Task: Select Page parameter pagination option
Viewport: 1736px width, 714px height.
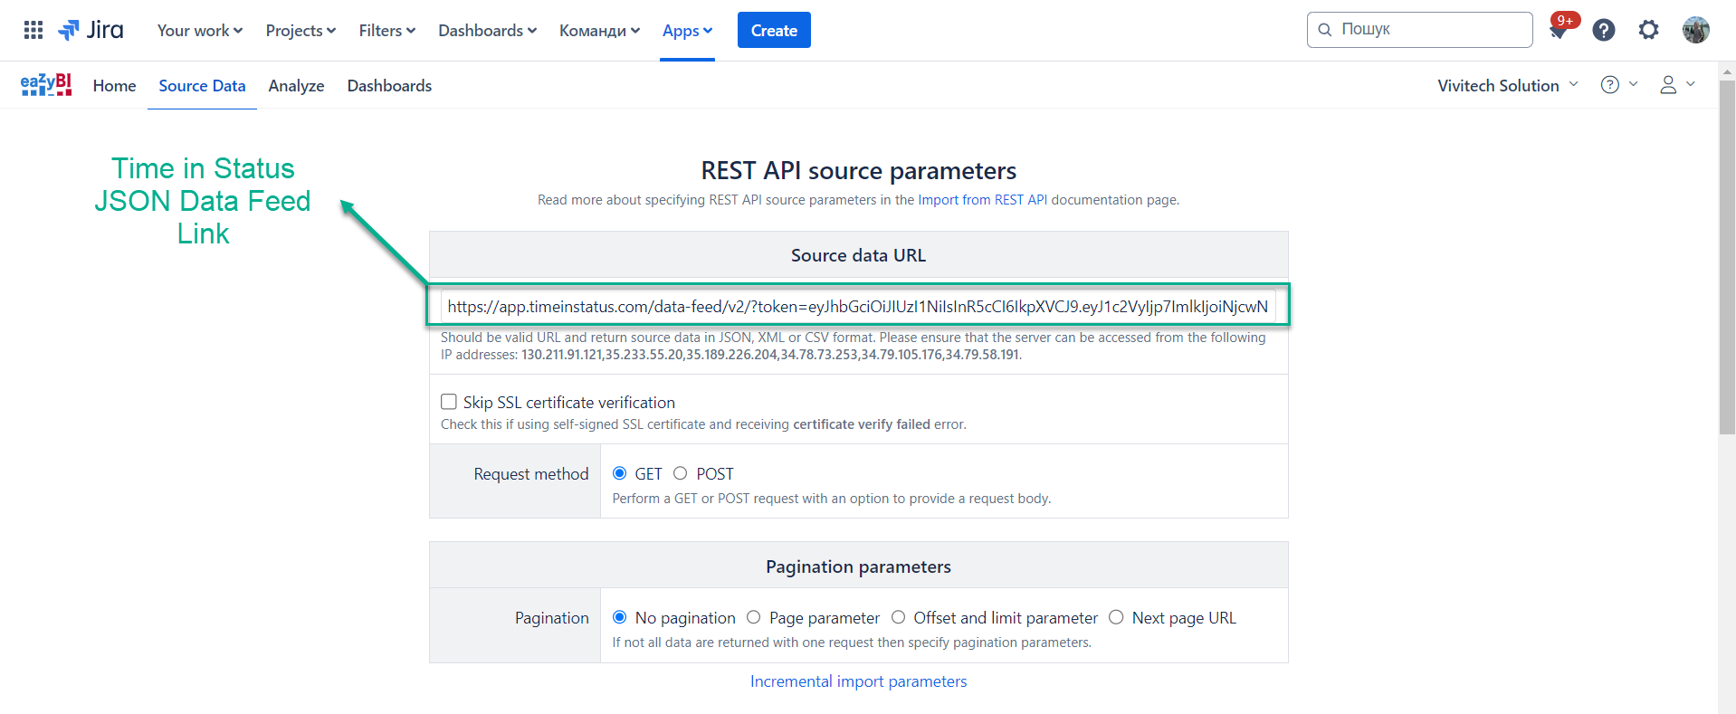Action: click(754, 617)
